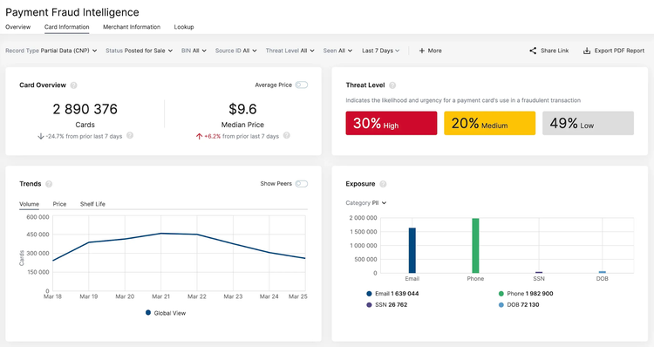Open help icon next to Trends
Viewport: 654px width, 347px height.
pos(49,184)
